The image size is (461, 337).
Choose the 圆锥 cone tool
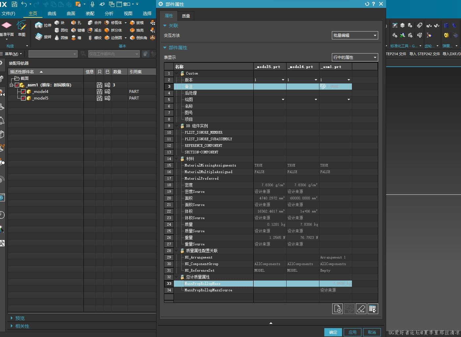pos(61,38)
